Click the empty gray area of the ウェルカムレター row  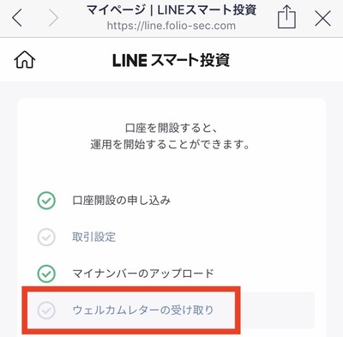click(x=276, y=310)
